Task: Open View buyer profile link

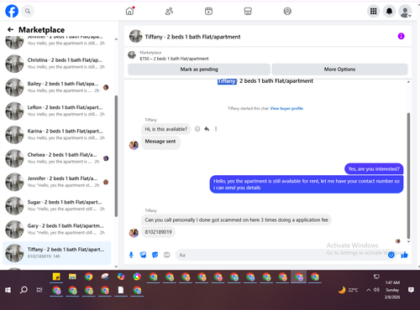Action: point(286,108)
